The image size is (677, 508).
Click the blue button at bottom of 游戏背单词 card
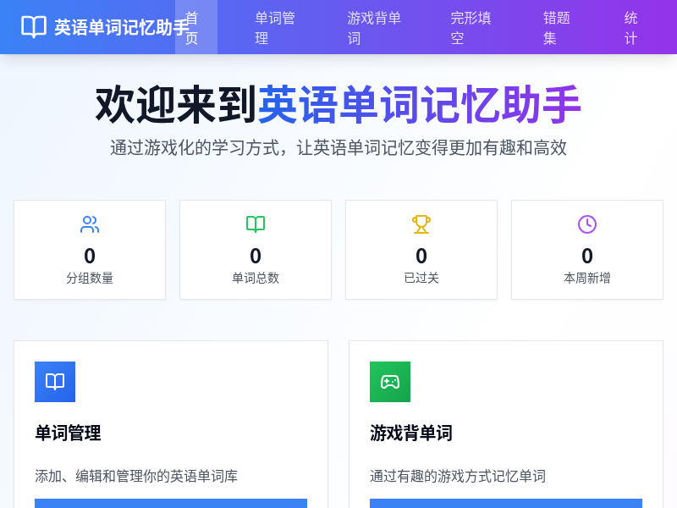(x=506, y=503)
